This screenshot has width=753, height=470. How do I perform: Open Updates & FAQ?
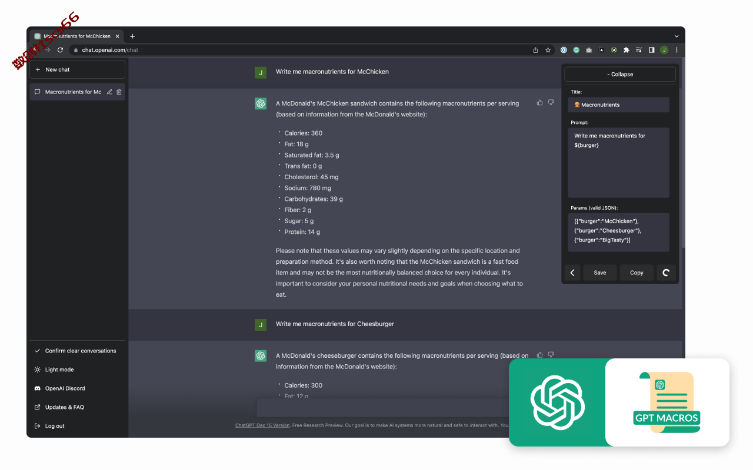point(78,407)
